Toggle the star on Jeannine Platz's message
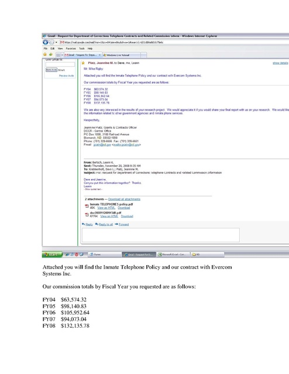Viewport: 289px width, 374px height. (x=83, y=63)
